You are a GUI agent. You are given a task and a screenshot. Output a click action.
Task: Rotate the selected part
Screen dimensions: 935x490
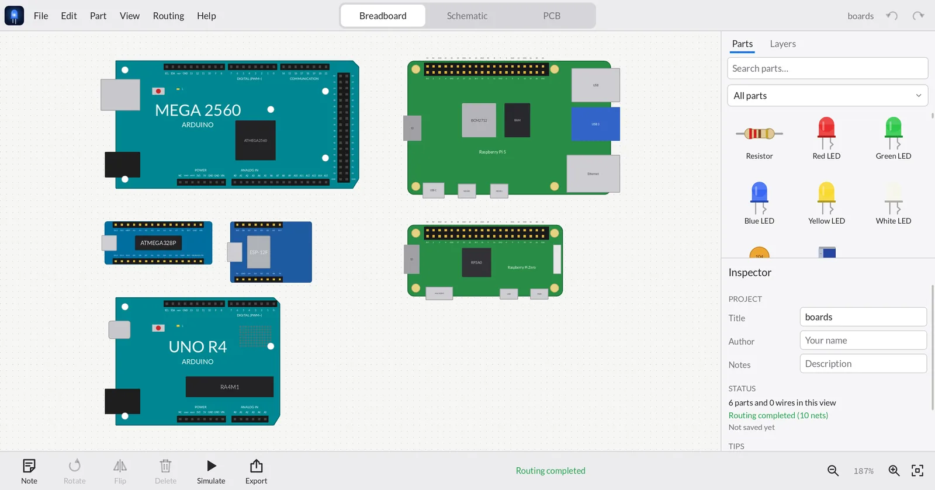coord(74,471)
